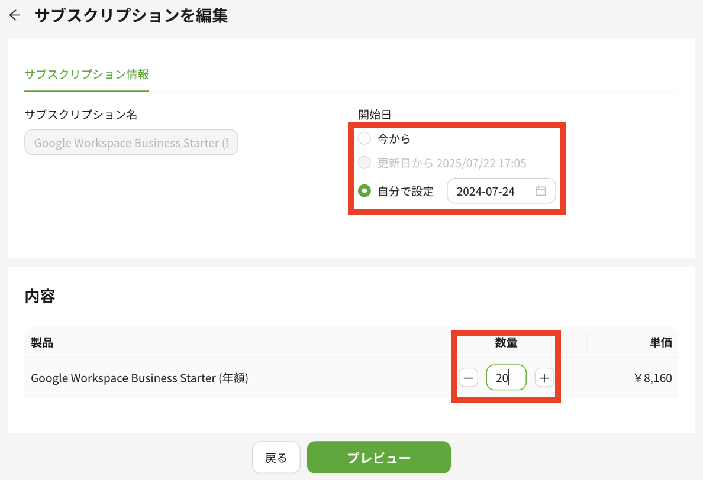Viewport: 703px width, 480px height.
Task: Click the start date field 2024-07-24
Action: (501, 191)
